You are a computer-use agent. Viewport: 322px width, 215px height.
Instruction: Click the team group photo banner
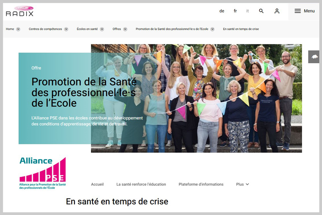click(x=196, y=98)
